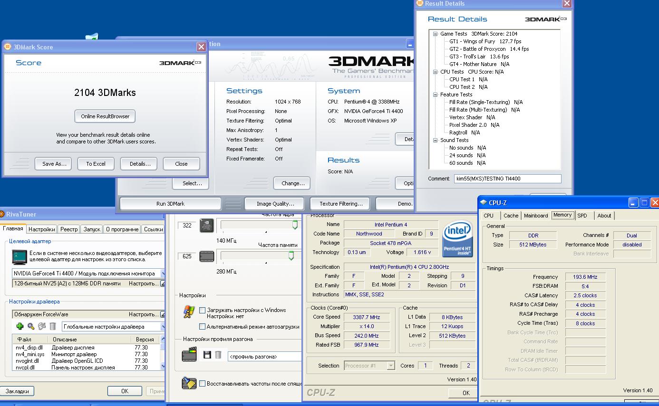Collapse the CPU Tests tree node

(x=435, y=72)
